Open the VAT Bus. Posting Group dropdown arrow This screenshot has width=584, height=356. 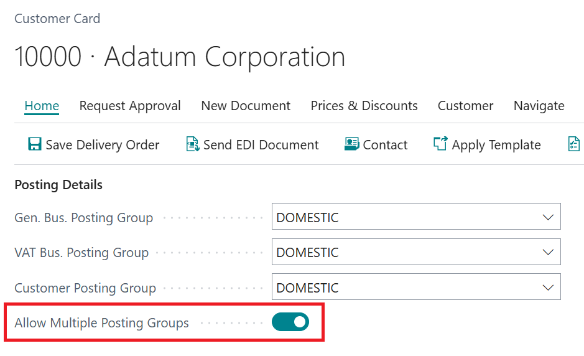(548, 252)
